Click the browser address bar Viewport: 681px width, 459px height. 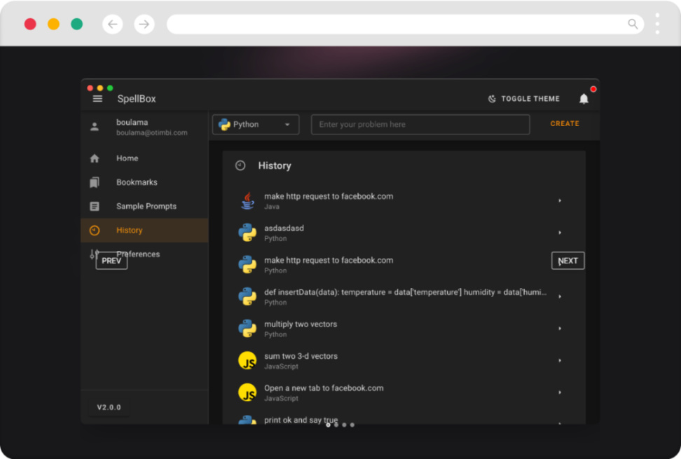[x=405, y=24]
